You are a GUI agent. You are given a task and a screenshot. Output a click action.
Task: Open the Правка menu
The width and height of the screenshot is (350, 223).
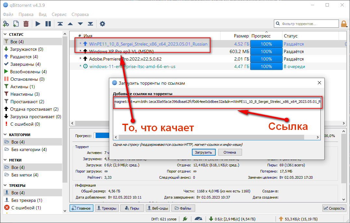tap(26, 14)
